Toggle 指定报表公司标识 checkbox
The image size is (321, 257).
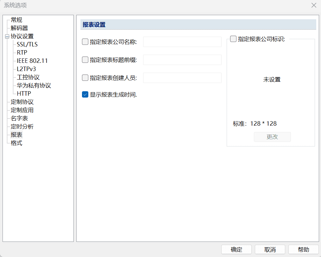coord(233,39)
